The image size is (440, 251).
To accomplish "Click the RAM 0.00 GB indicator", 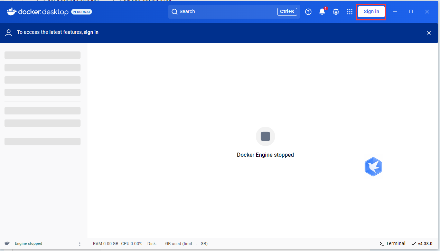I will pyautogui.click(x=105, y=244).
